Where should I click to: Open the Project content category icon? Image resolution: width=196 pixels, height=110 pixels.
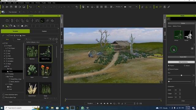click(x=7, y=20)
